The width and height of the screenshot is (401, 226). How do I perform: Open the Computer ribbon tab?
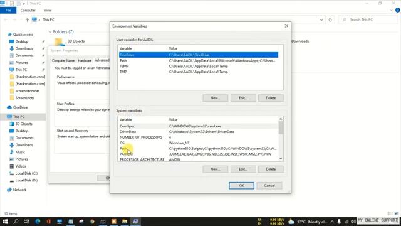click(28, 10)
